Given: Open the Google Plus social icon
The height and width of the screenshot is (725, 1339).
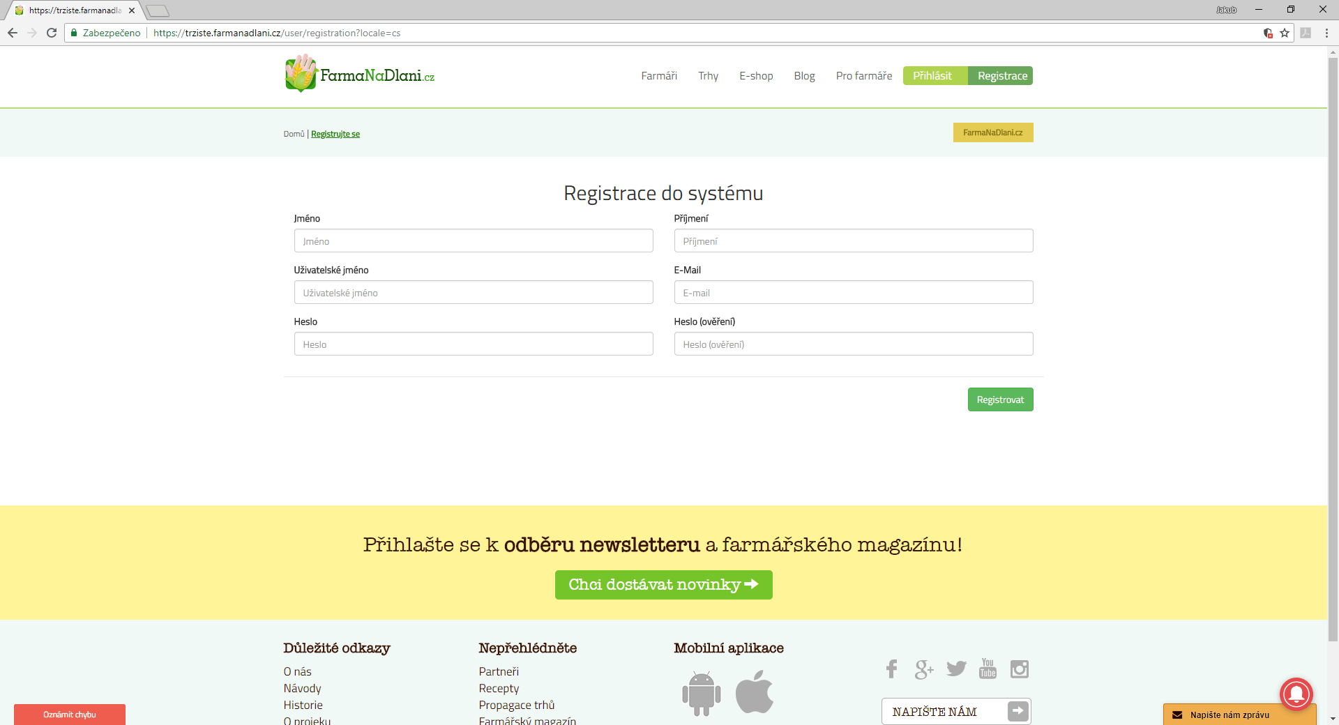Looking at the screenshot, I should (923, 669).
